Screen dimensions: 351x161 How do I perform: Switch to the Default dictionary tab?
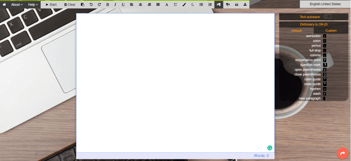pos(296,31)
